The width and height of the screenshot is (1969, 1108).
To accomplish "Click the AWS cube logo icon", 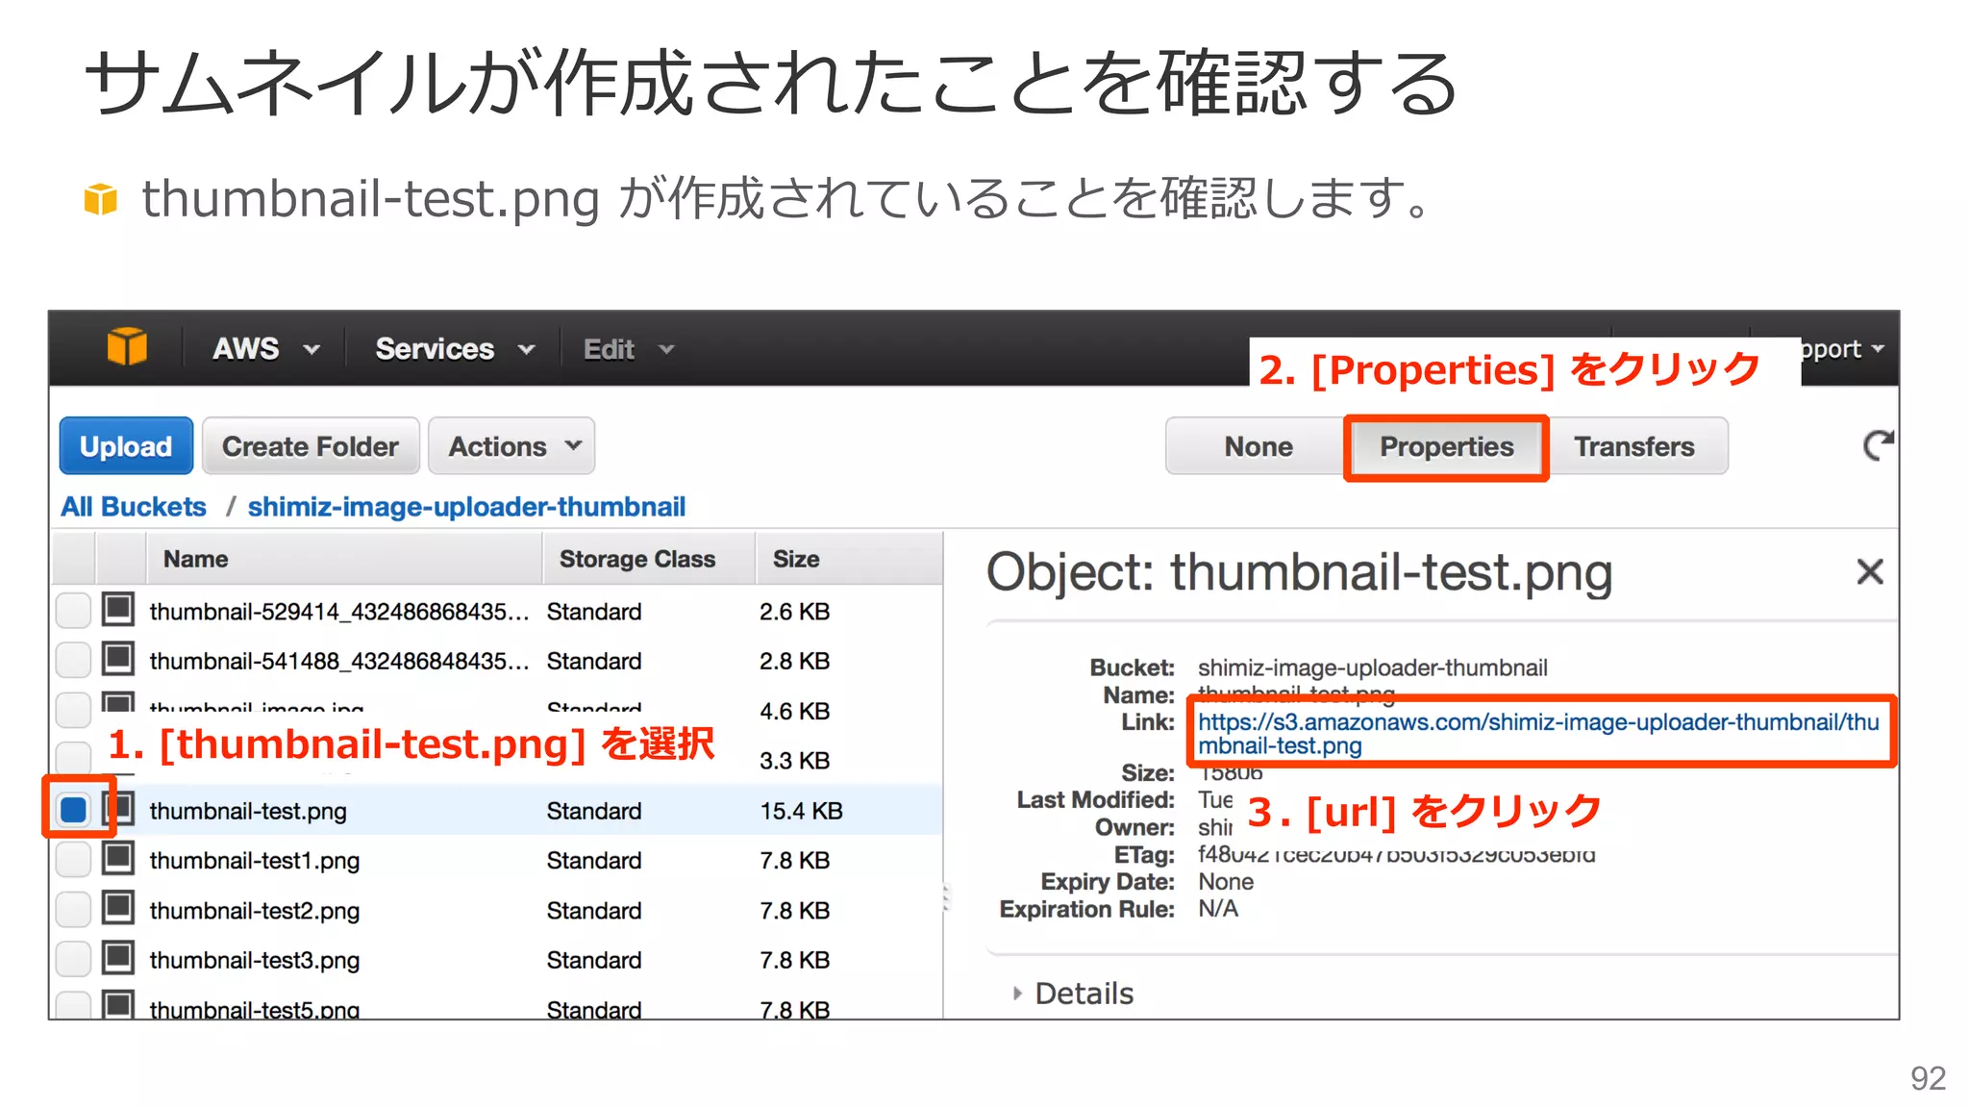I will tap(127, 347).
